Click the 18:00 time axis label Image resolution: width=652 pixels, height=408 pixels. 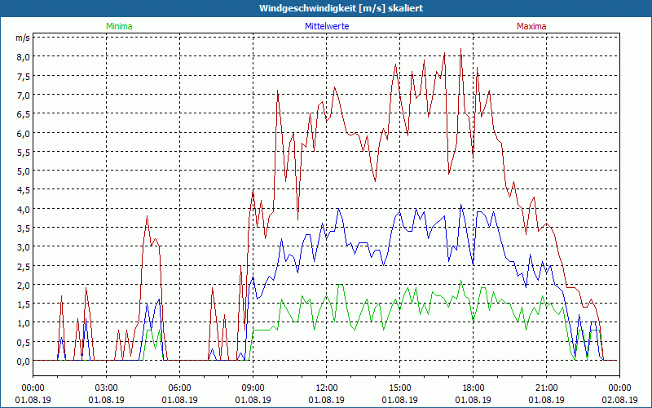pos(474,388)
